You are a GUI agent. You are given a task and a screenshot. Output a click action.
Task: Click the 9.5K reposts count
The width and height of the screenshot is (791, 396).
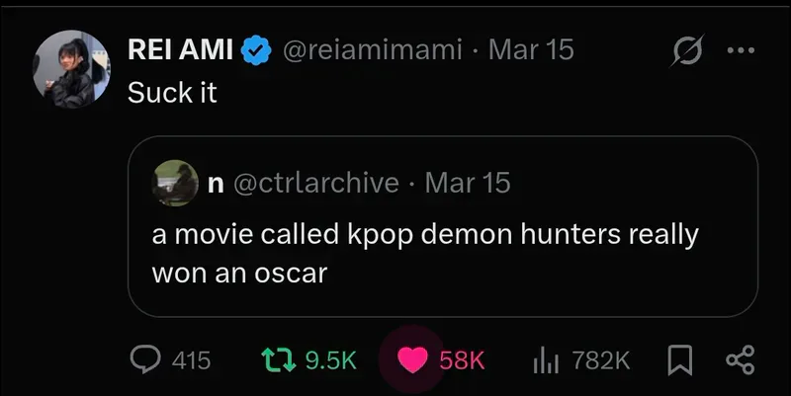click(331, 360)
